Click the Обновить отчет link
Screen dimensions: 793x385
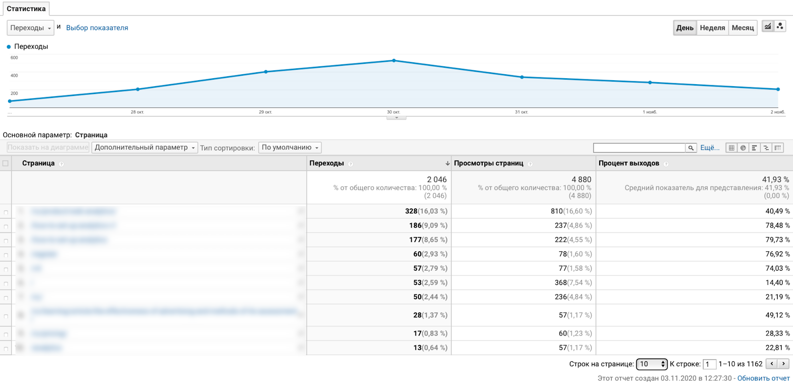tap(763, 378)
